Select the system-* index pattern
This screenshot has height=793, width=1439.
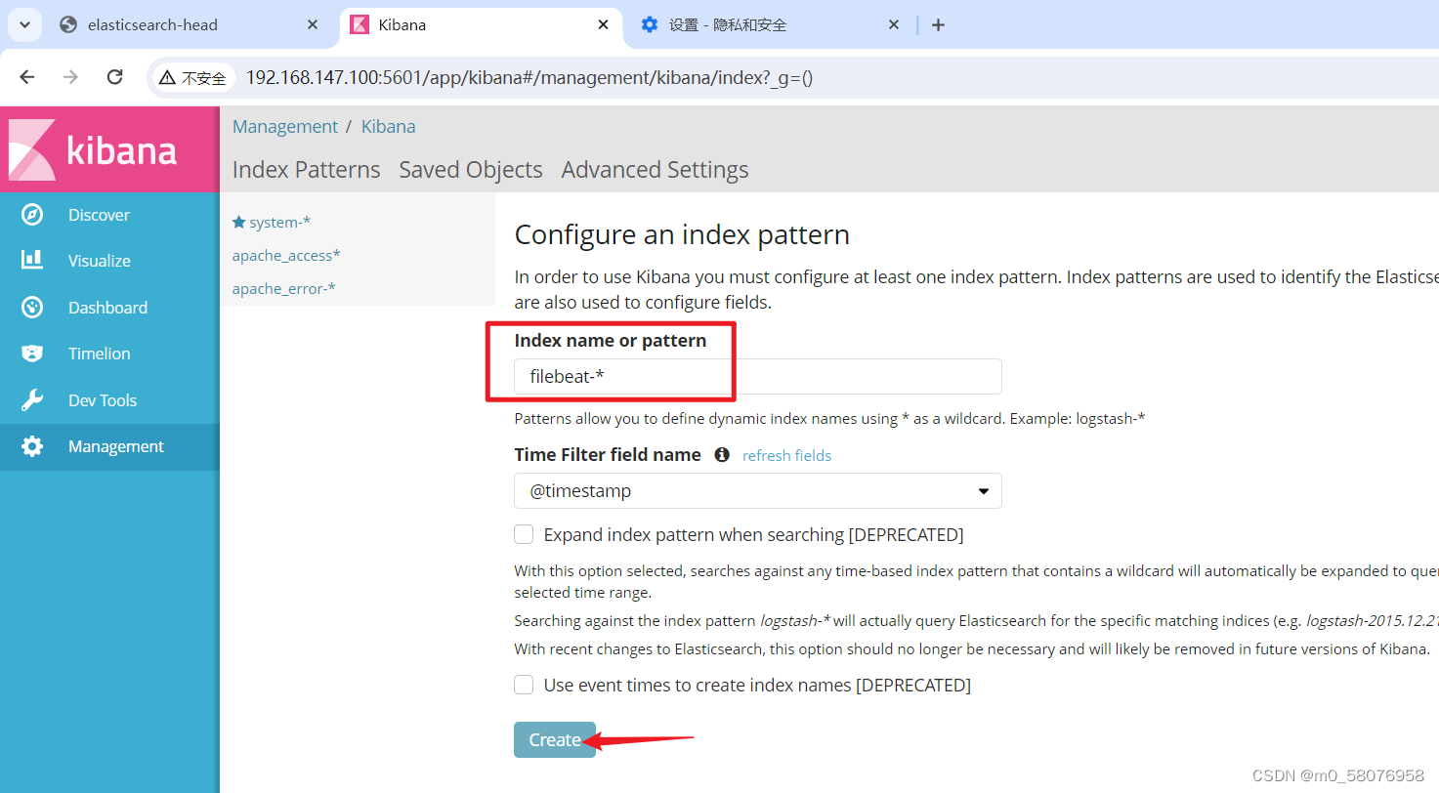(x=280, y=223)
